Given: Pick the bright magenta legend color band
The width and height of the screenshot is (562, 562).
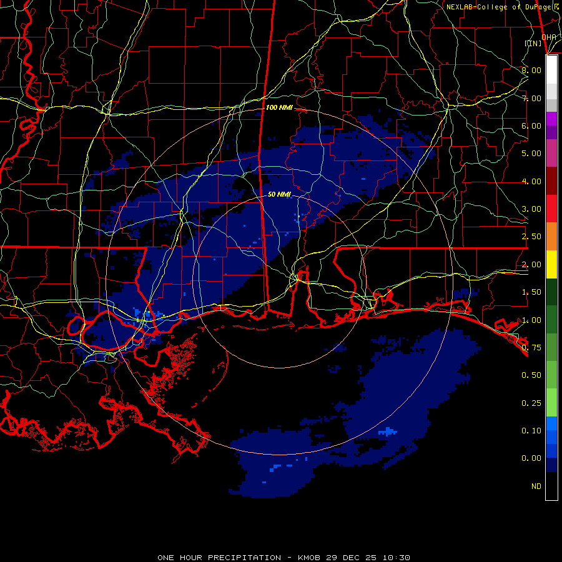Looking at the screenshot, I should click(551, 119).
